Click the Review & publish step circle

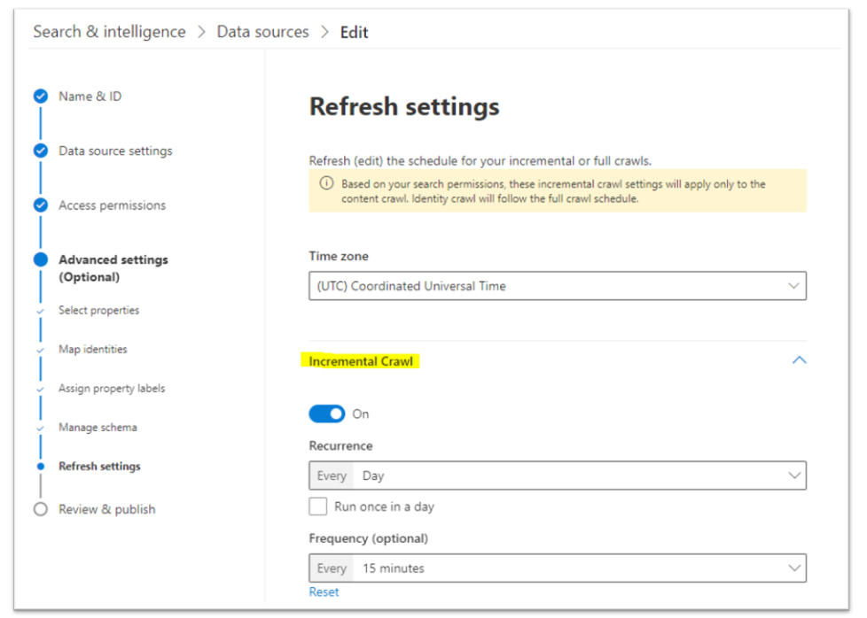(x=40, y=509)
